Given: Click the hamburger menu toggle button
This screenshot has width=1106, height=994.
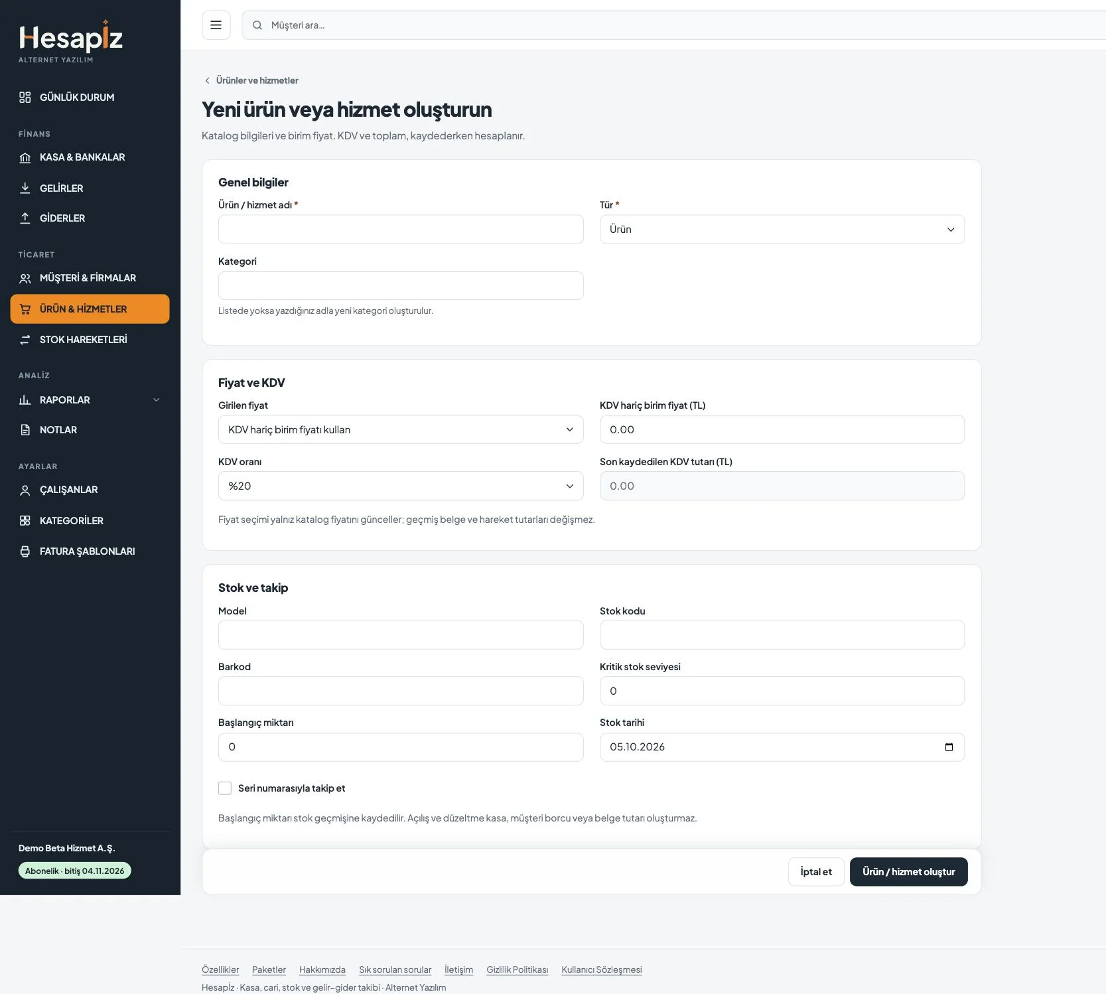Looking at the screenshot, I should 216,25.
